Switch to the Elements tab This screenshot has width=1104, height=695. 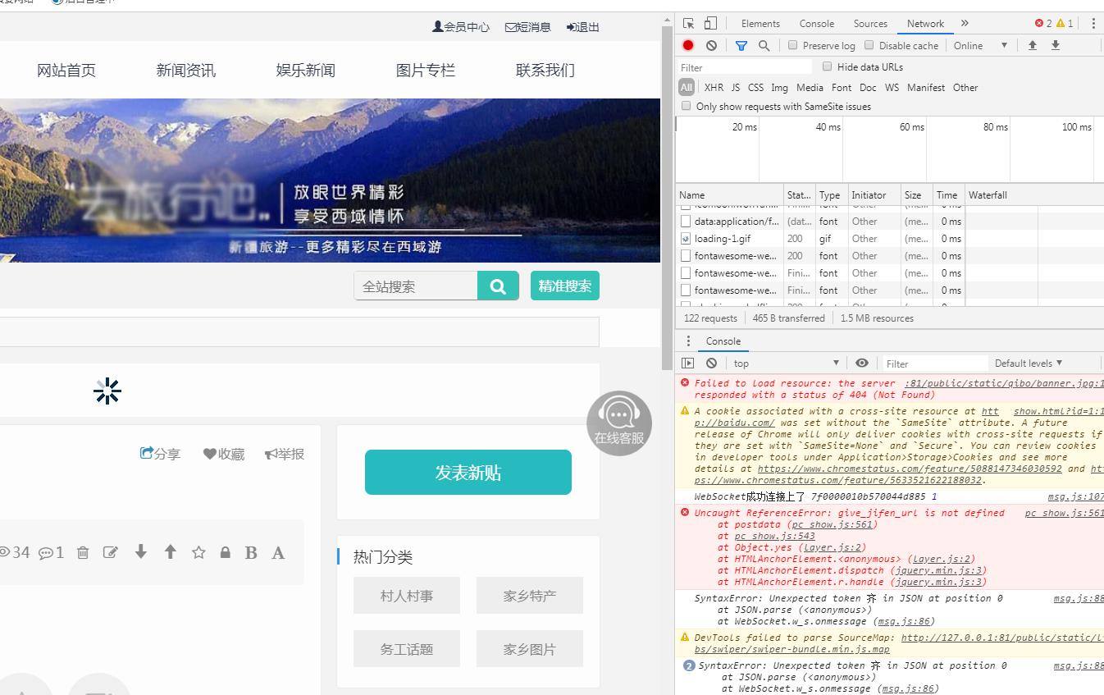760,24
